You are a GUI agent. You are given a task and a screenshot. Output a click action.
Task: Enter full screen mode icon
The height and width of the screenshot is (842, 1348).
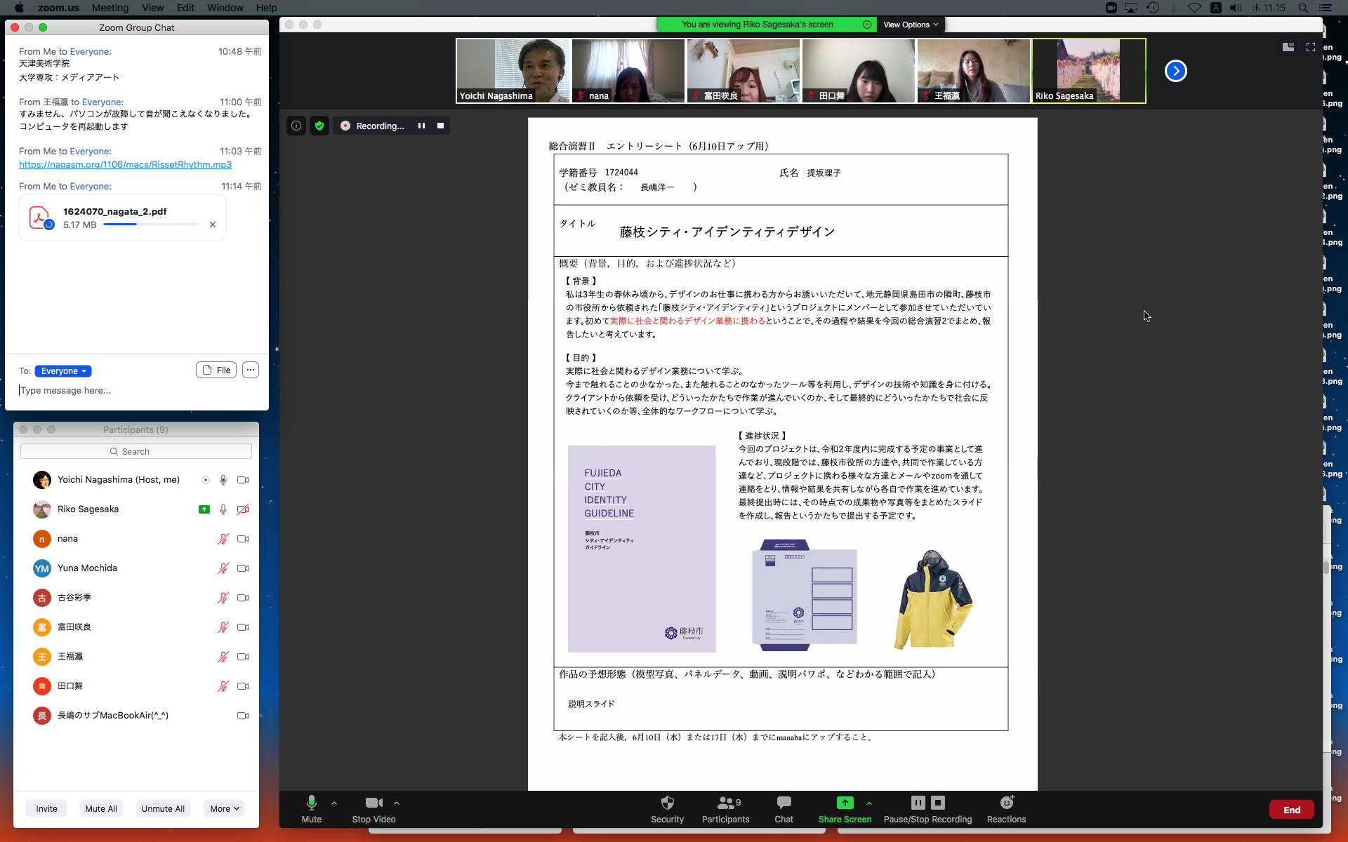click(x=1310, y=47)
